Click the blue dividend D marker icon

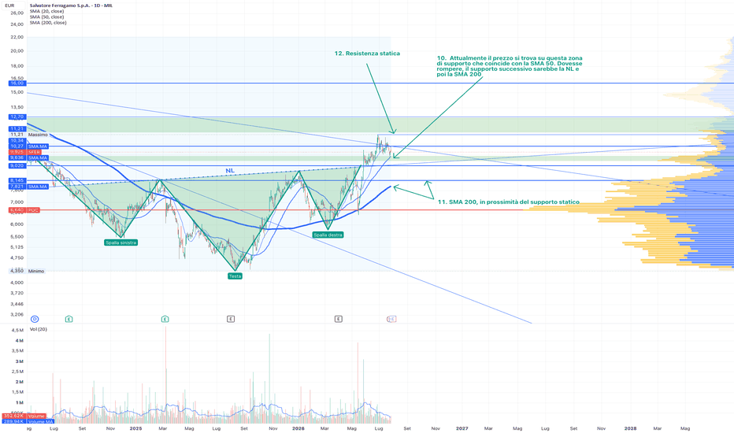tap(35, 320)
